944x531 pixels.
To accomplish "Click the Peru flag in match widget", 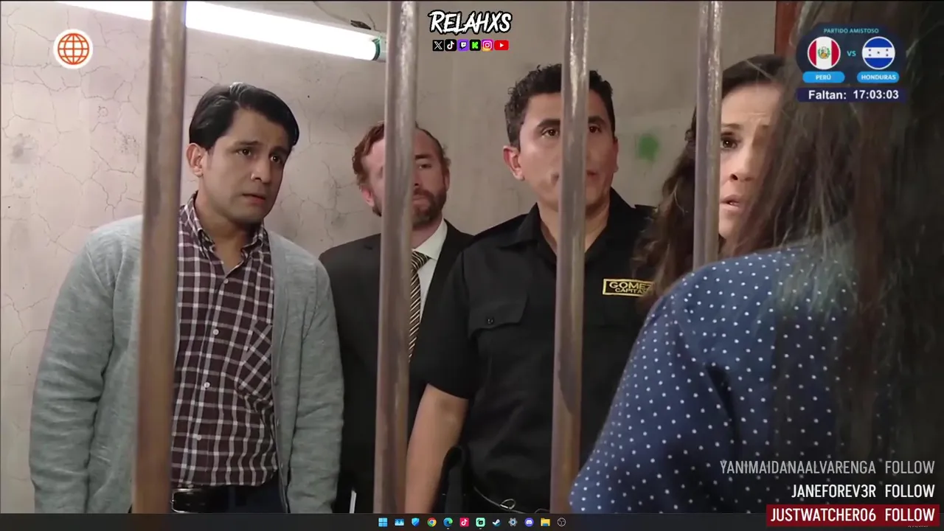I will coord(824,53).
